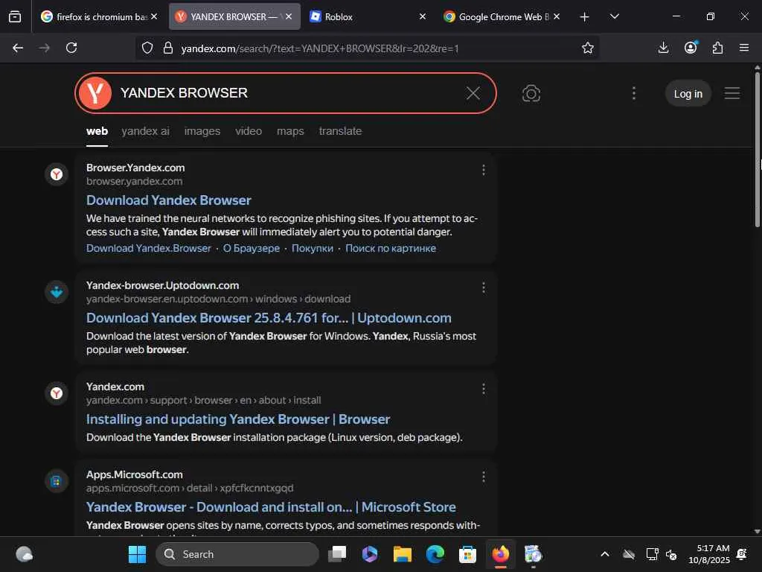Image resolution: width=762 pixels, height=572 pixels.
Task: Click the Microsoft Store result favicon
Action: [x=57, y=481]
